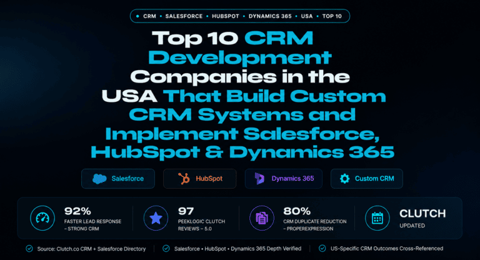Click the 'Development' headline word
The width and height of the screenshot is (480, 260).
(240, 58)
